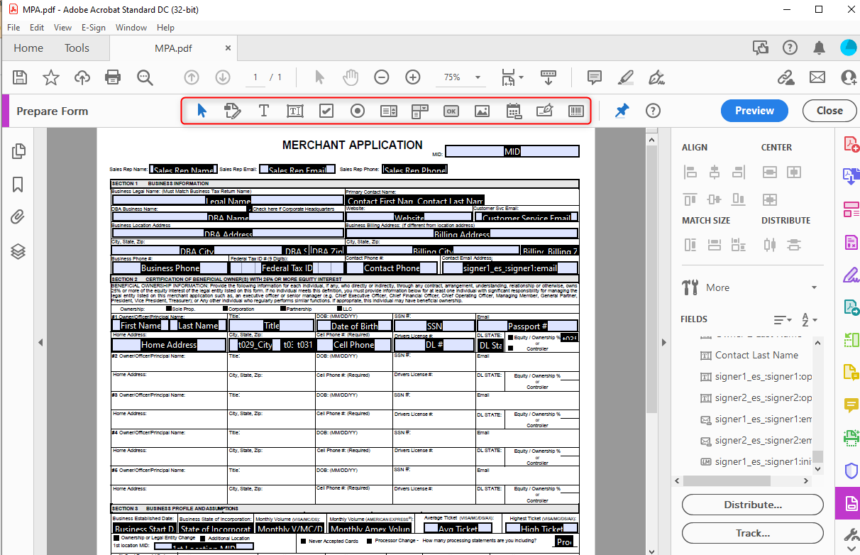Select the Highlight text pen icon
860x555 pixels.
point(625,77)
